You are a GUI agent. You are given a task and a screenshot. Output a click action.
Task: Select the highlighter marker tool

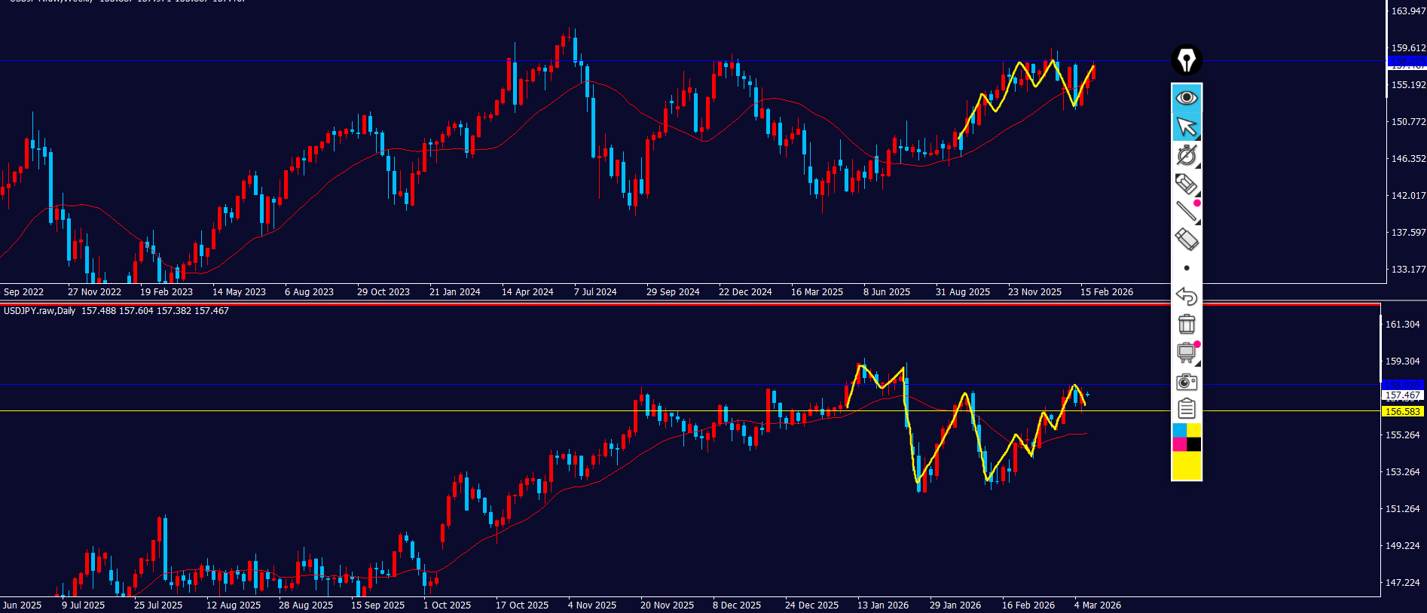pos(1185,183)
